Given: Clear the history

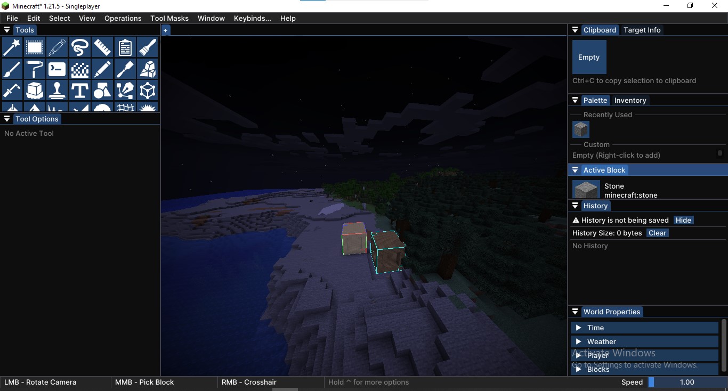Looking at the screenshot, I should pos(658,233).
